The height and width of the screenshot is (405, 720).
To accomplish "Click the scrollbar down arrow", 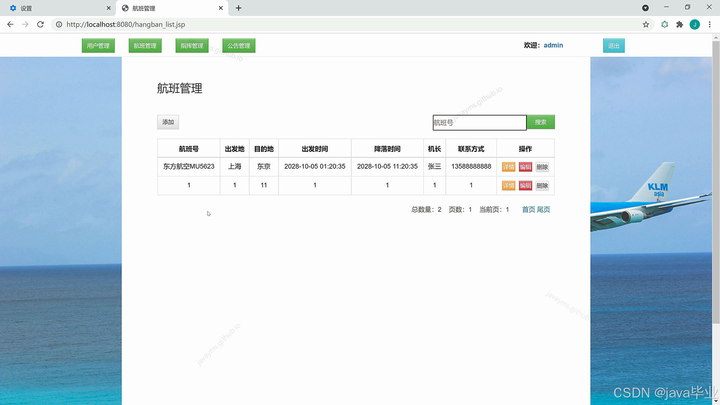I will [716, 401].
